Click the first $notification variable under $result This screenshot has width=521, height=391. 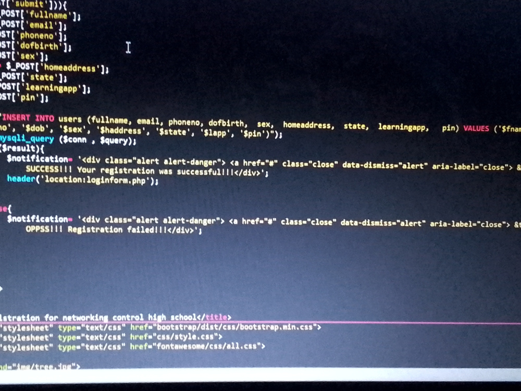pos(37,158)
